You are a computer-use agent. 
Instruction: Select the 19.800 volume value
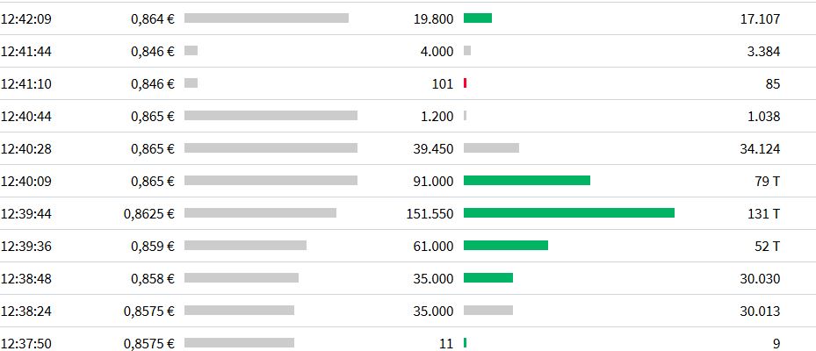pyautogui.click(x=433, y=18)
